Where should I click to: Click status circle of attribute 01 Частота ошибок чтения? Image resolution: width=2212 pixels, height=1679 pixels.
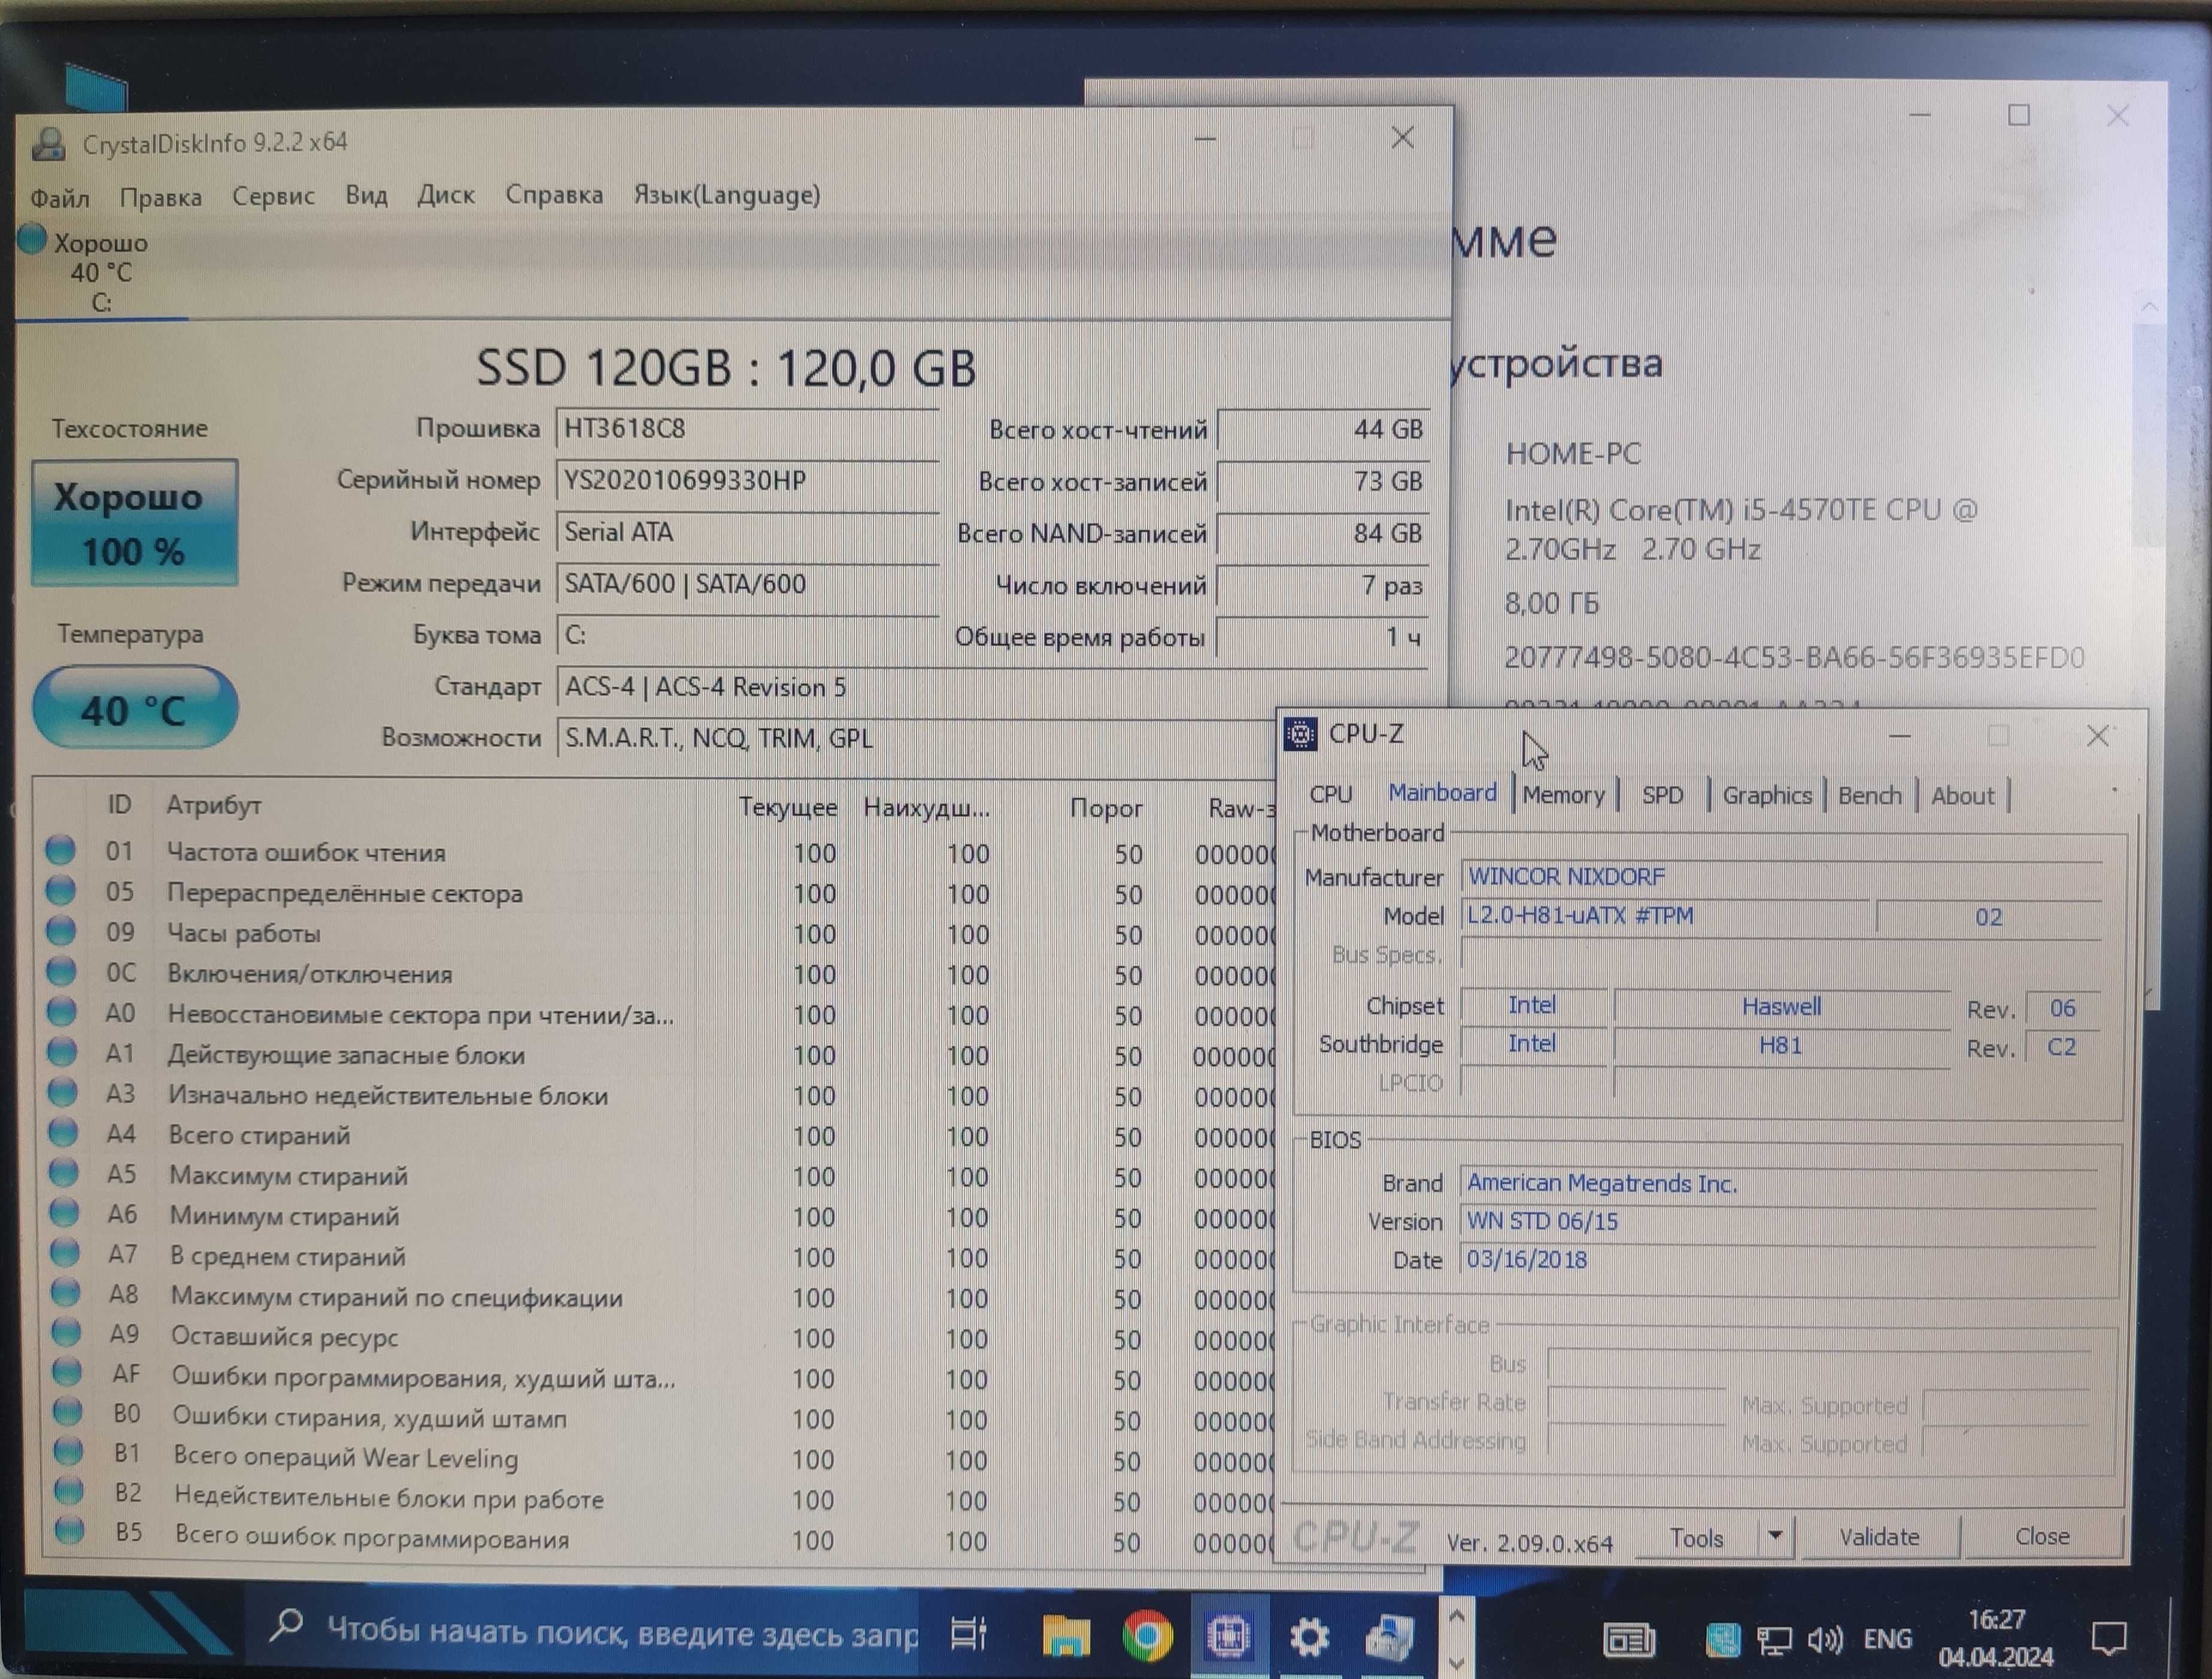coord(60,850)
